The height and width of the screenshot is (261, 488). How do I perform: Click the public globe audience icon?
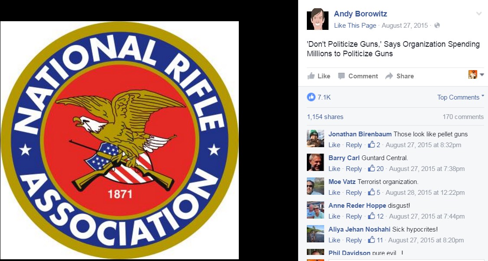(x=437, y=26)
